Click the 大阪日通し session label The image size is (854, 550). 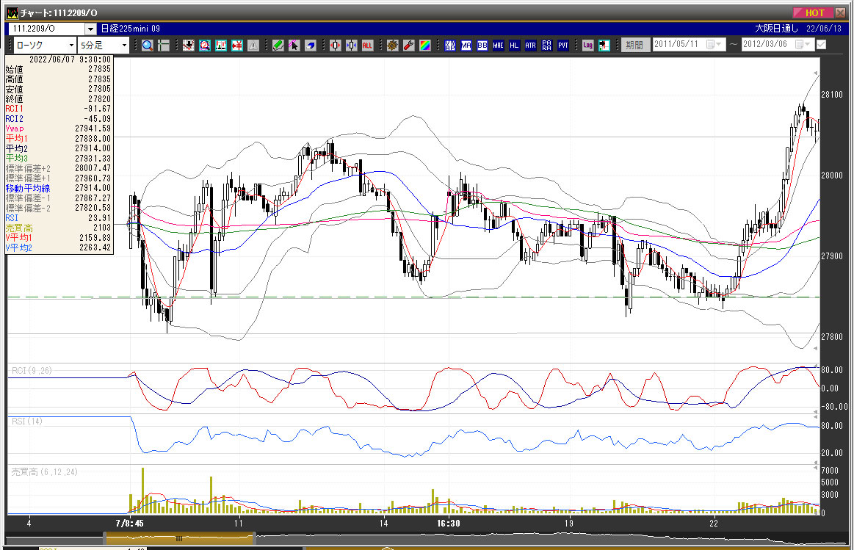[x=777, y=29]
